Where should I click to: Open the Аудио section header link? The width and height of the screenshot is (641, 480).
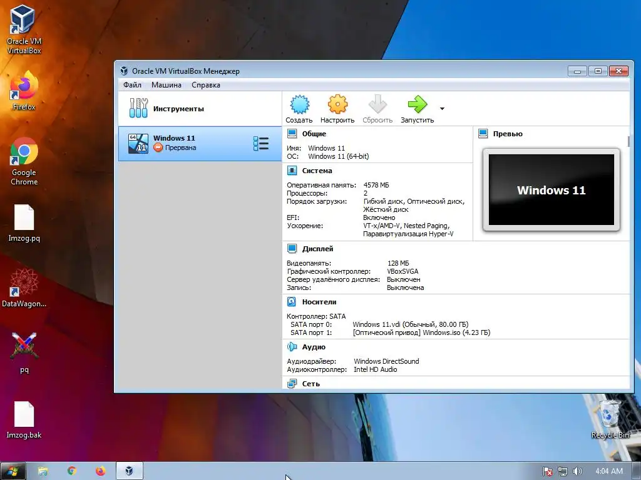click(x=314, y=347)
